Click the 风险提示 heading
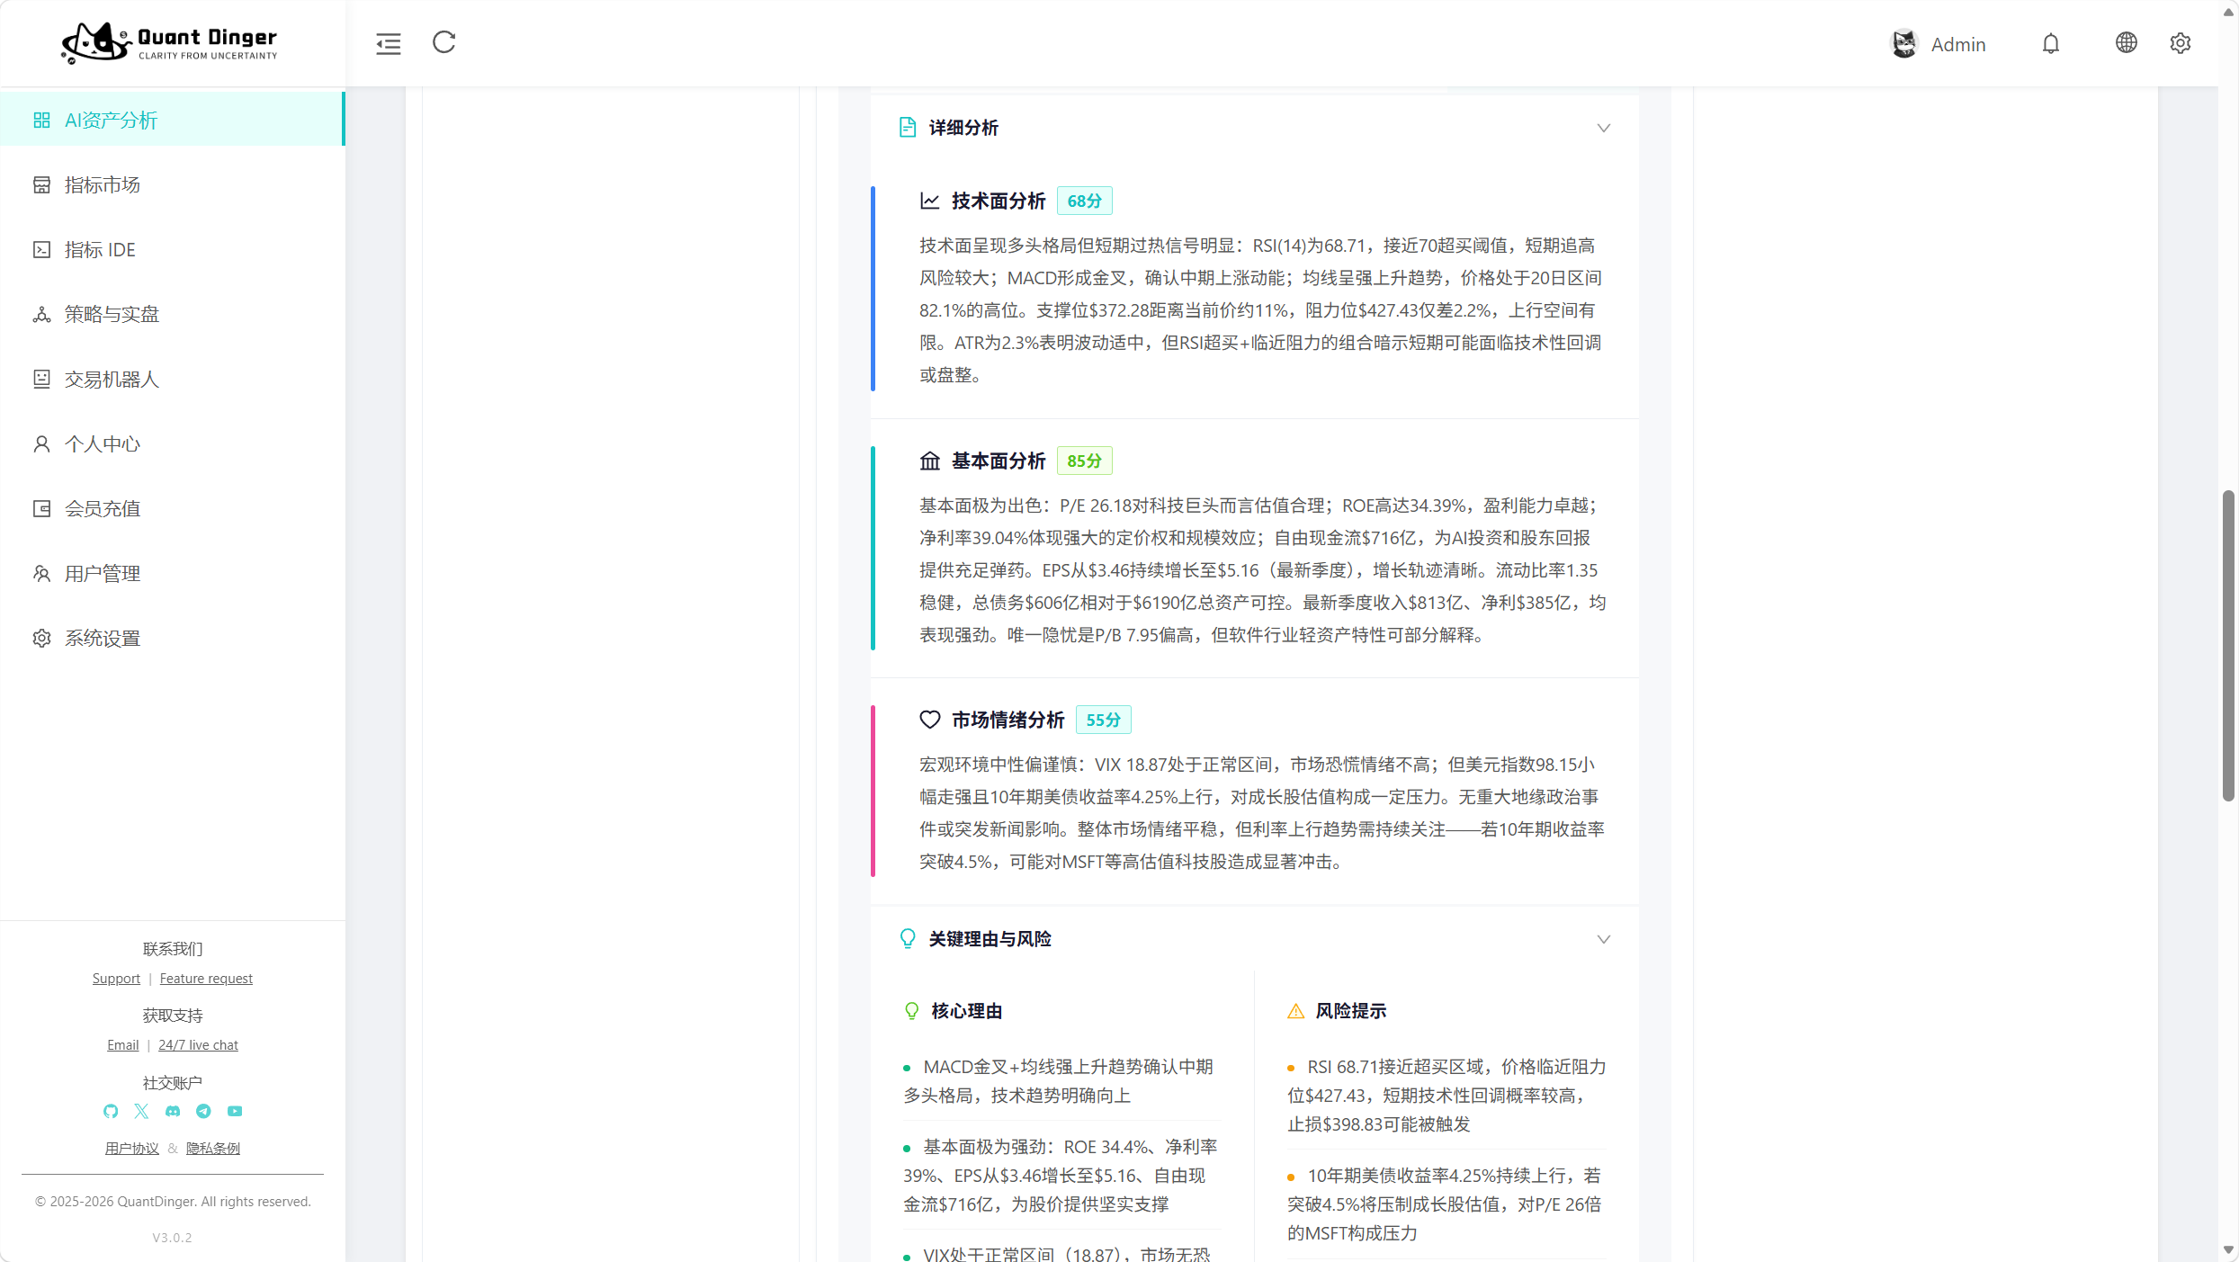 [x=1351, y=1011]
